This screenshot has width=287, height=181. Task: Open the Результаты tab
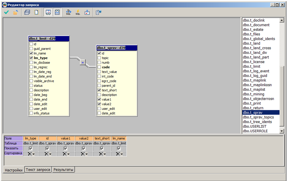(x=63, y=170)
